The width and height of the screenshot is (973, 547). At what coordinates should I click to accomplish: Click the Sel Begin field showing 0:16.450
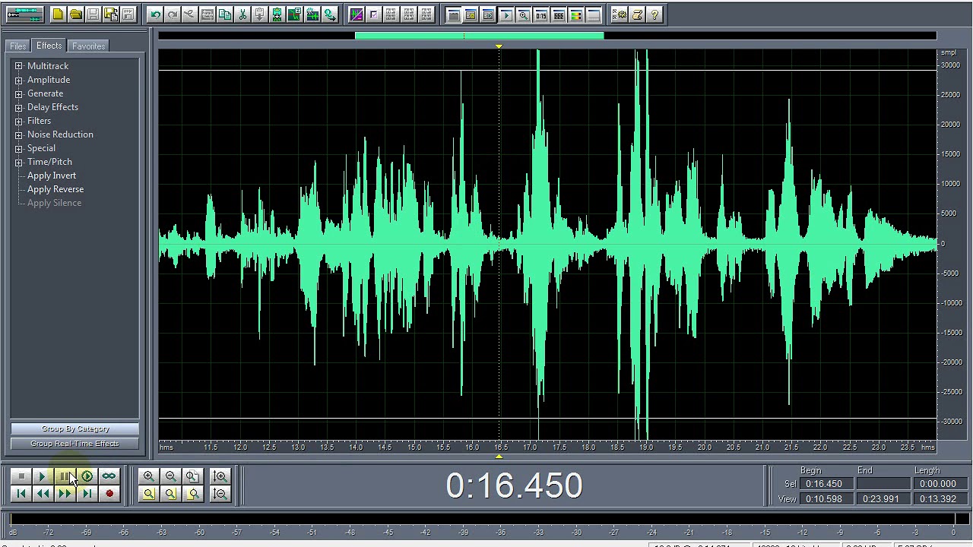coord(826,484)
